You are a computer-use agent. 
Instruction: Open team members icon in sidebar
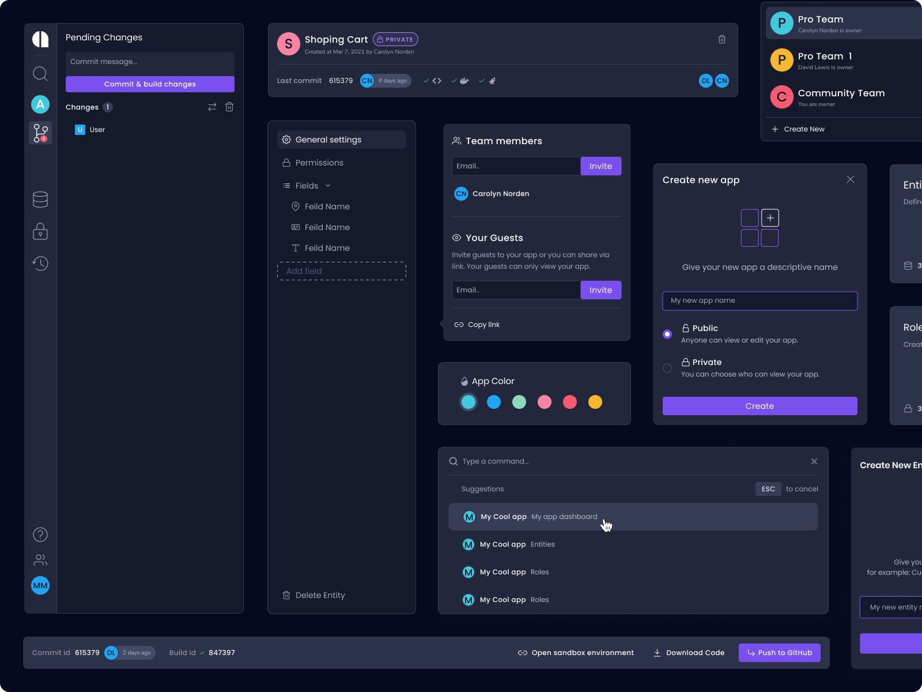pyautogui.click(x=40, y=560)
